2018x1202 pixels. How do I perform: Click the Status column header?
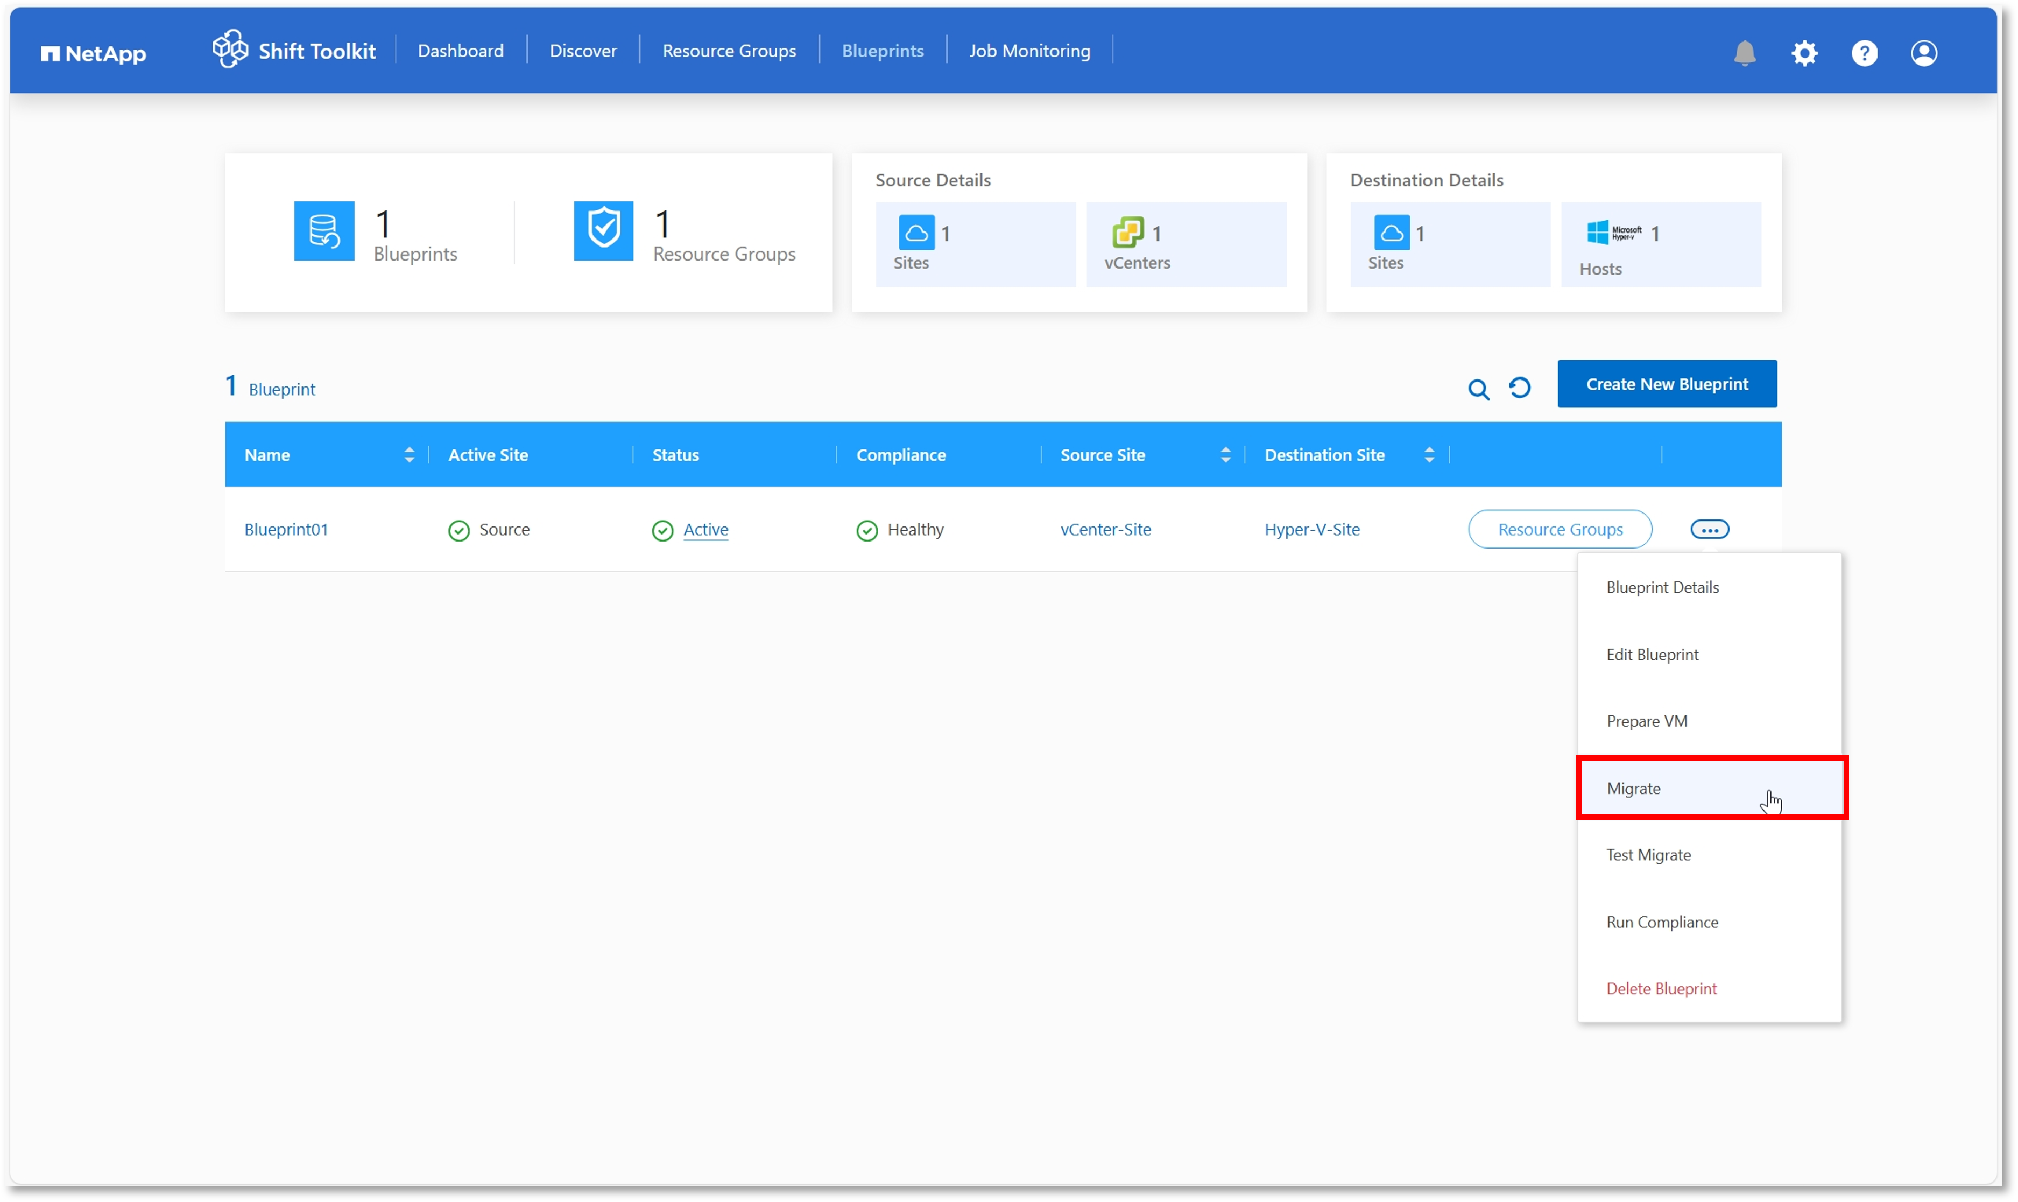click(x=675, y=455)
